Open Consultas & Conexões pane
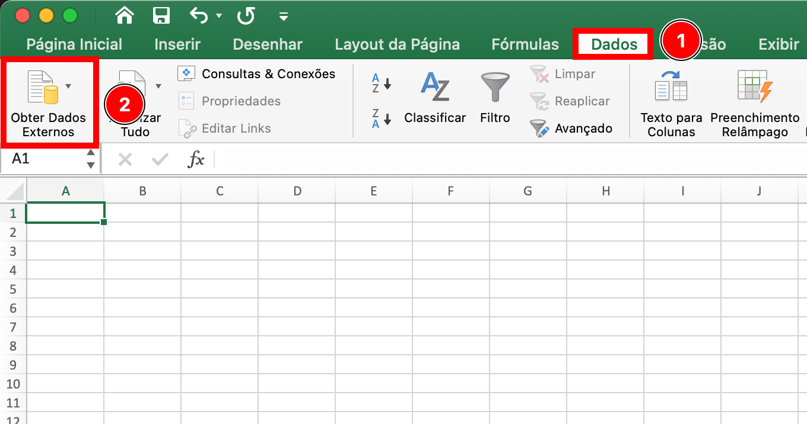Viewport: 807px width, 424px height. tap(257, 74)
